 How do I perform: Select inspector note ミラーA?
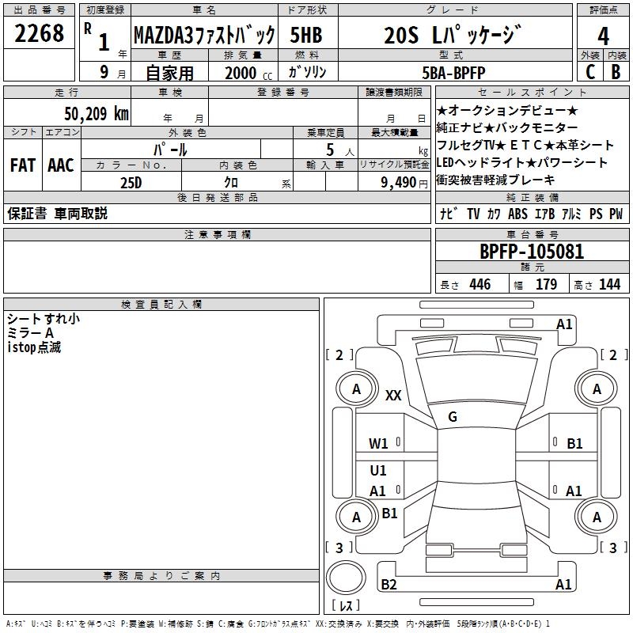click(30, 332)
